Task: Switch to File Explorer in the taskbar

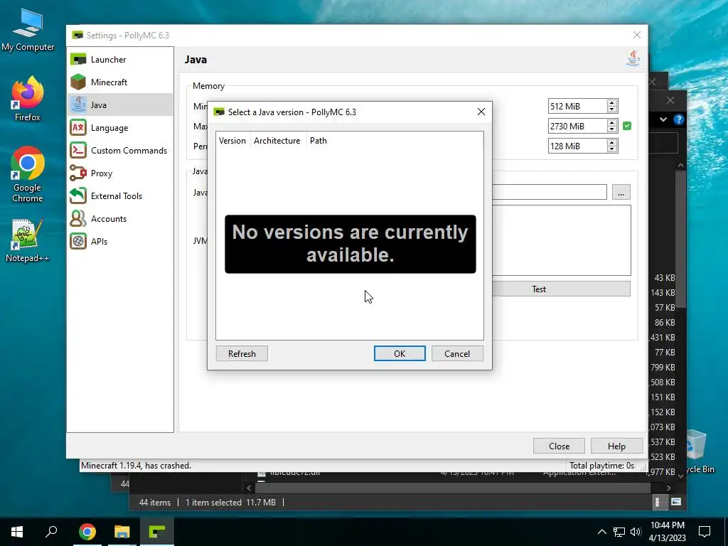Action: (122, 532)
